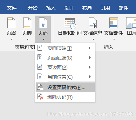Click the 插入 group label
This screenshot has height=120, width=136.
tap(109, 47)
